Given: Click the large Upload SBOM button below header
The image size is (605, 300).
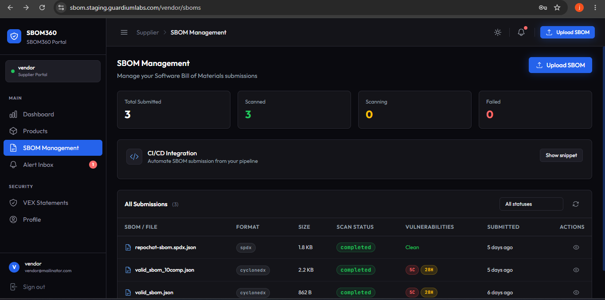Looking at the screenshot, I should pyautogui.click(x=560, y=65).
